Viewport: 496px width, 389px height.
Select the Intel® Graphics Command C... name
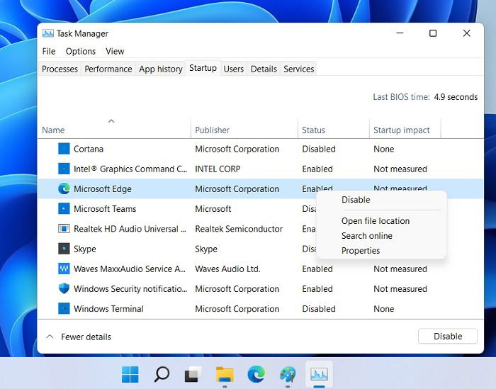coord(130,169)
